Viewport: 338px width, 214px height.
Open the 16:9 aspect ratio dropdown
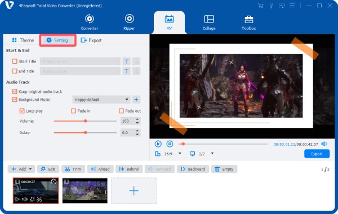pos(180,153)
